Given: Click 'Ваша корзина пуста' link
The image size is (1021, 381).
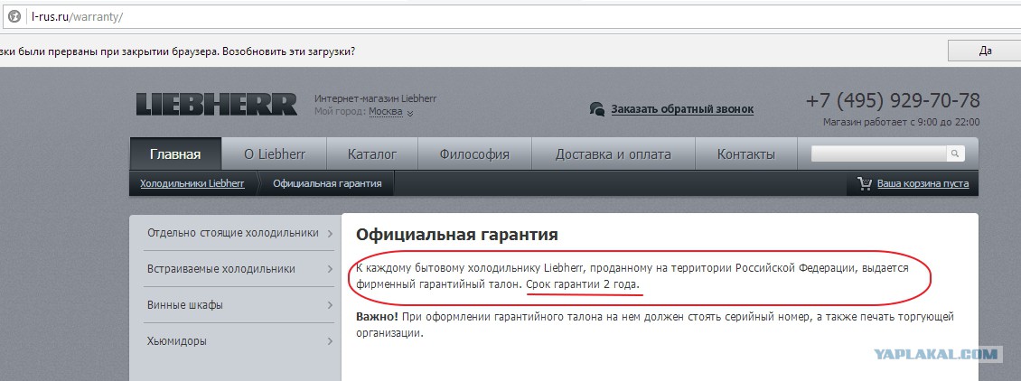Looking at the screenshot, I should (x=923, y=183).
